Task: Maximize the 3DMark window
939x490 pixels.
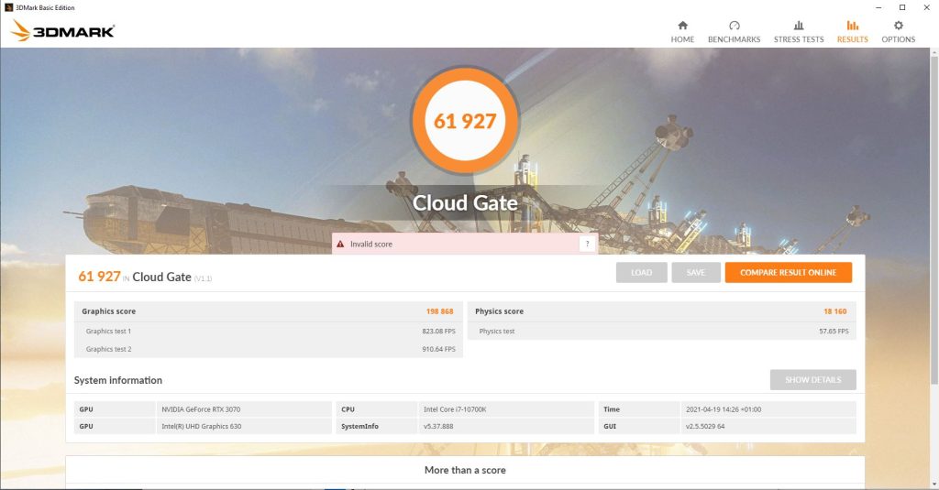Action: point(902,7)
